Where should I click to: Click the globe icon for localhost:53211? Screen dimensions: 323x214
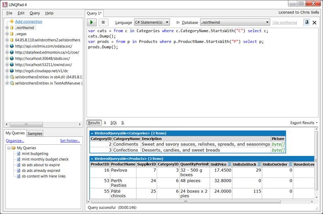tap(12, 65)
